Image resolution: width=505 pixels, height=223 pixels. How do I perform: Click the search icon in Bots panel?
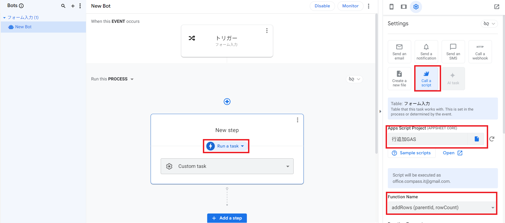tap(63, 6)
